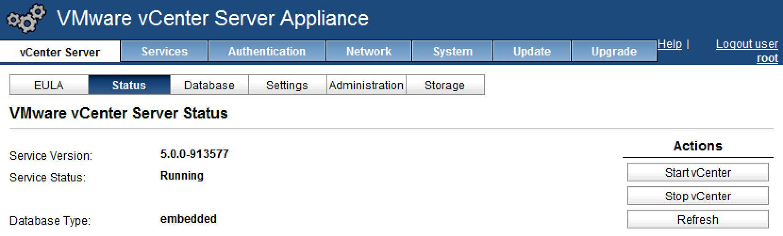Open the vCenter Server main tab
The height and width of the screenshot is (236, 783).
[x=60, y=52]
